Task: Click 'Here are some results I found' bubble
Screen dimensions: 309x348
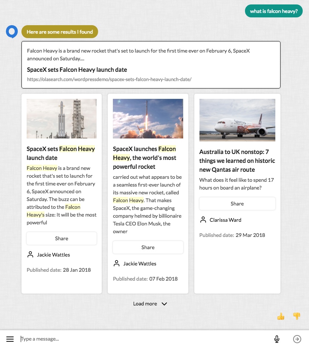Action: [x=60, y=32]
